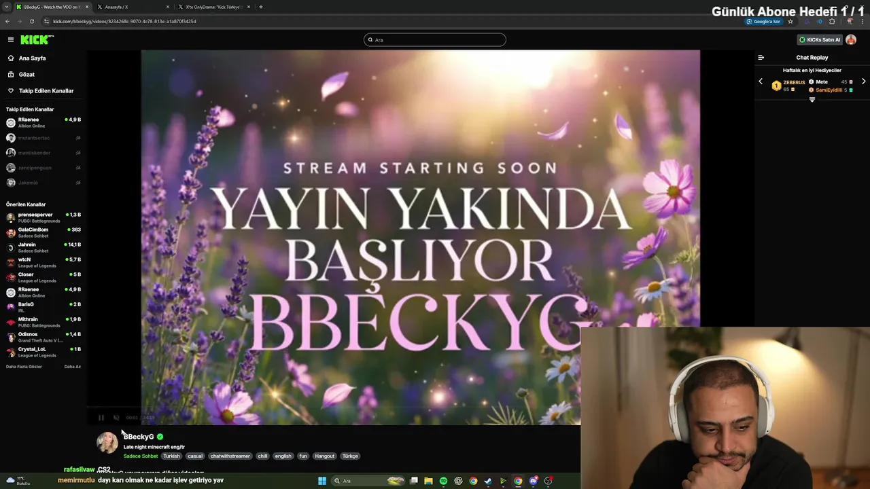The width and height of the screenshot is (870, 489).
Task: Click the KICKs Satın Al button
Action: coord(819,40)
